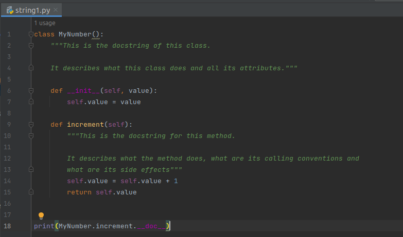Click the return keyword on line 15
403x237 pixels.
point(79,192)
